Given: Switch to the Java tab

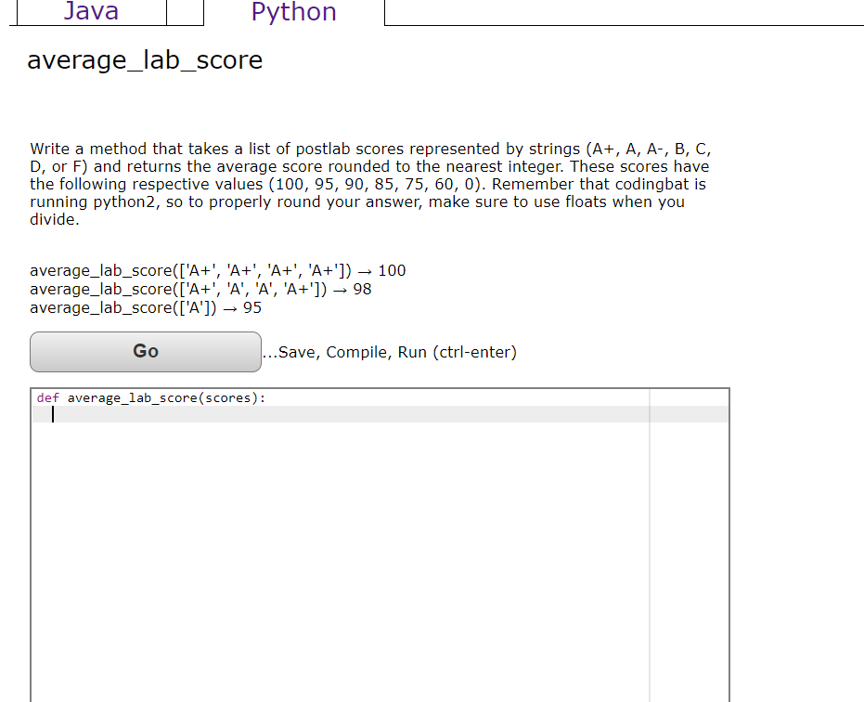Looking at the screenshot, I should (92, 11).
